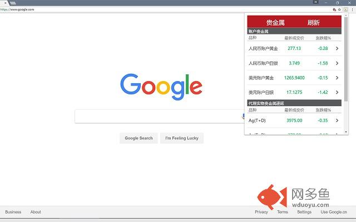Image resolution: width=356 pixels, height=222 pixels.
Task: Click the browser address bar URL
Action: pos(17,9)
